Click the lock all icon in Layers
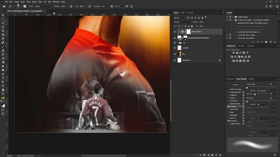This screenshot has height=157, width=280. [192, 26]
